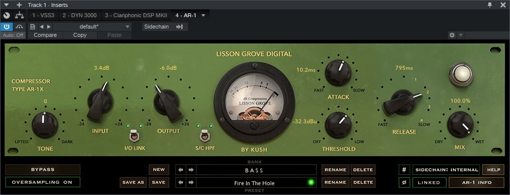
Task: Click the preset file document icon
Action: coord(32,27)
